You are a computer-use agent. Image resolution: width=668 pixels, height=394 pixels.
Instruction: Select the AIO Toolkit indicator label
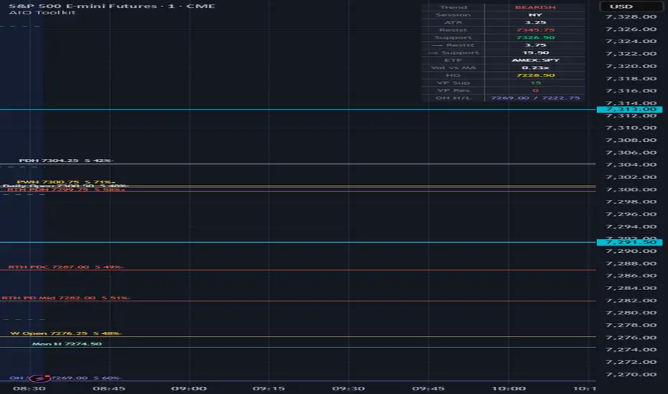click(42, 13)
